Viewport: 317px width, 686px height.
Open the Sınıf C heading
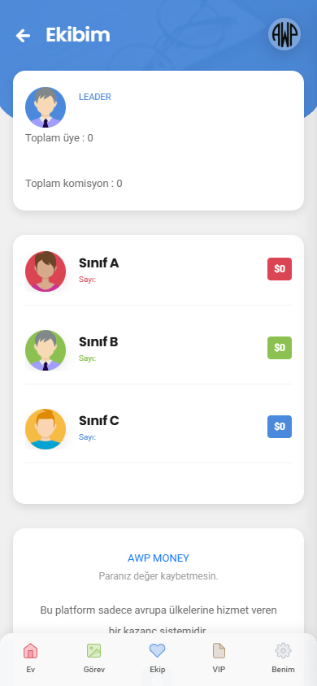pos(99,420)
